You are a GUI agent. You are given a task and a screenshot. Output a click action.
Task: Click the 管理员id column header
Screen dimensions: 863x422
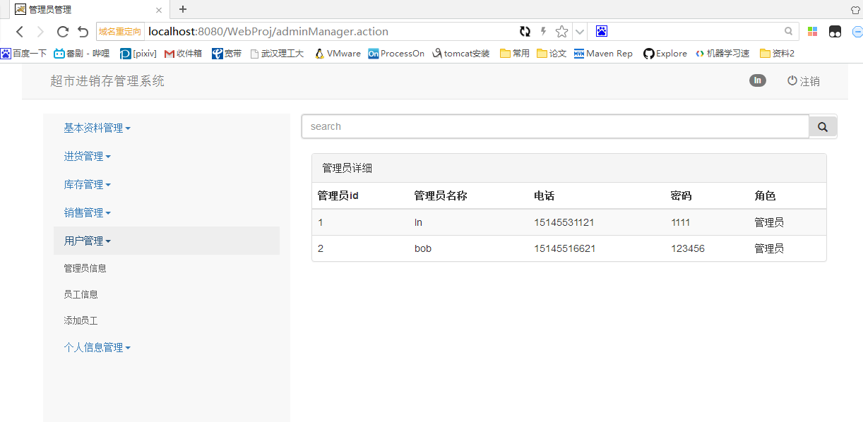(x=338, y=195)
